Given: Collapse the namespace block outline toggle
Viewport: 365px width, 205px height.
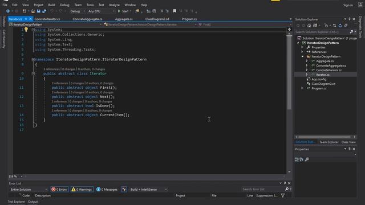Looking at the screenshot, I should tap(33, 59).
